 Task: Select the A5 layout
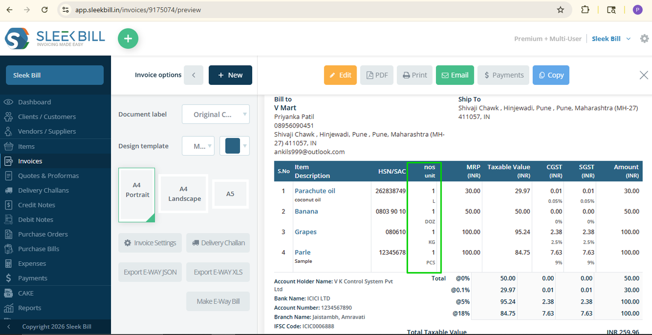[x=230, y=194]
